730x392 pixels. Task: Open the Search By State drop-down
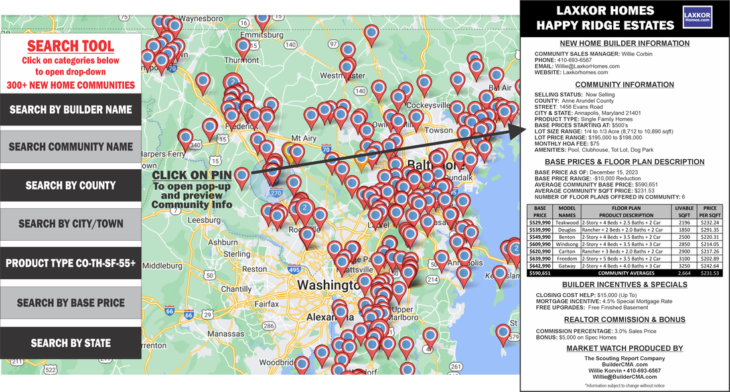(x=71, y=343)
